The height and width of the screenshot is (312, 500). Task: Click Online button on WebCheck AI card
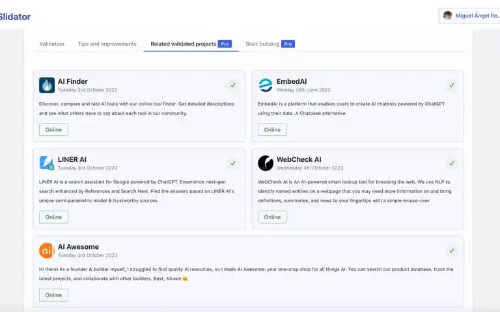tap(272, 217)
